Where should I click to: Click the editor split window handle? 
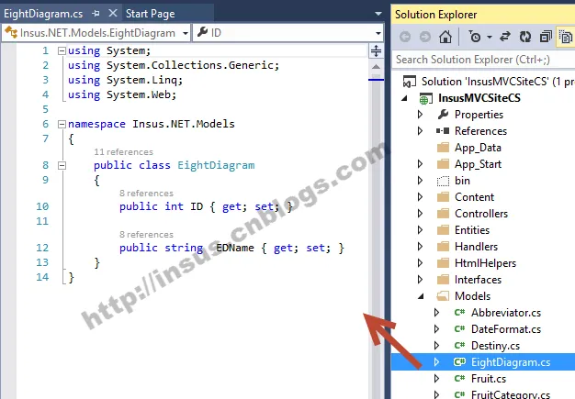376,50
